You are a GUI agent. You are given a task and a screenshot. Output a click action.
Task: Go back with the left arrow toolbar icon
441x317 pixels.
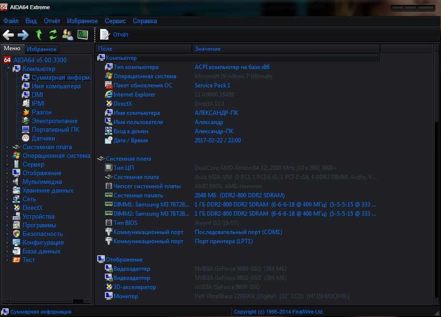pyautogui.click(x=8, y=35)
